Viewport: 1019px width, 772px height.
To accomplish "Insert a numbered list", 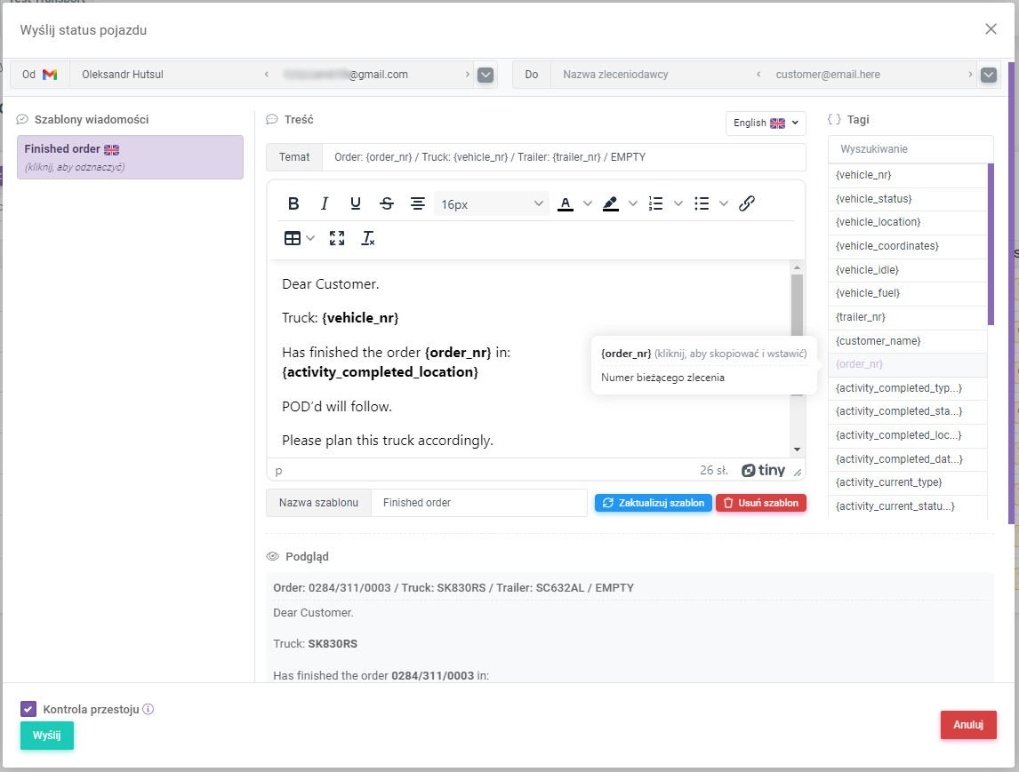I will pos(655,203).
